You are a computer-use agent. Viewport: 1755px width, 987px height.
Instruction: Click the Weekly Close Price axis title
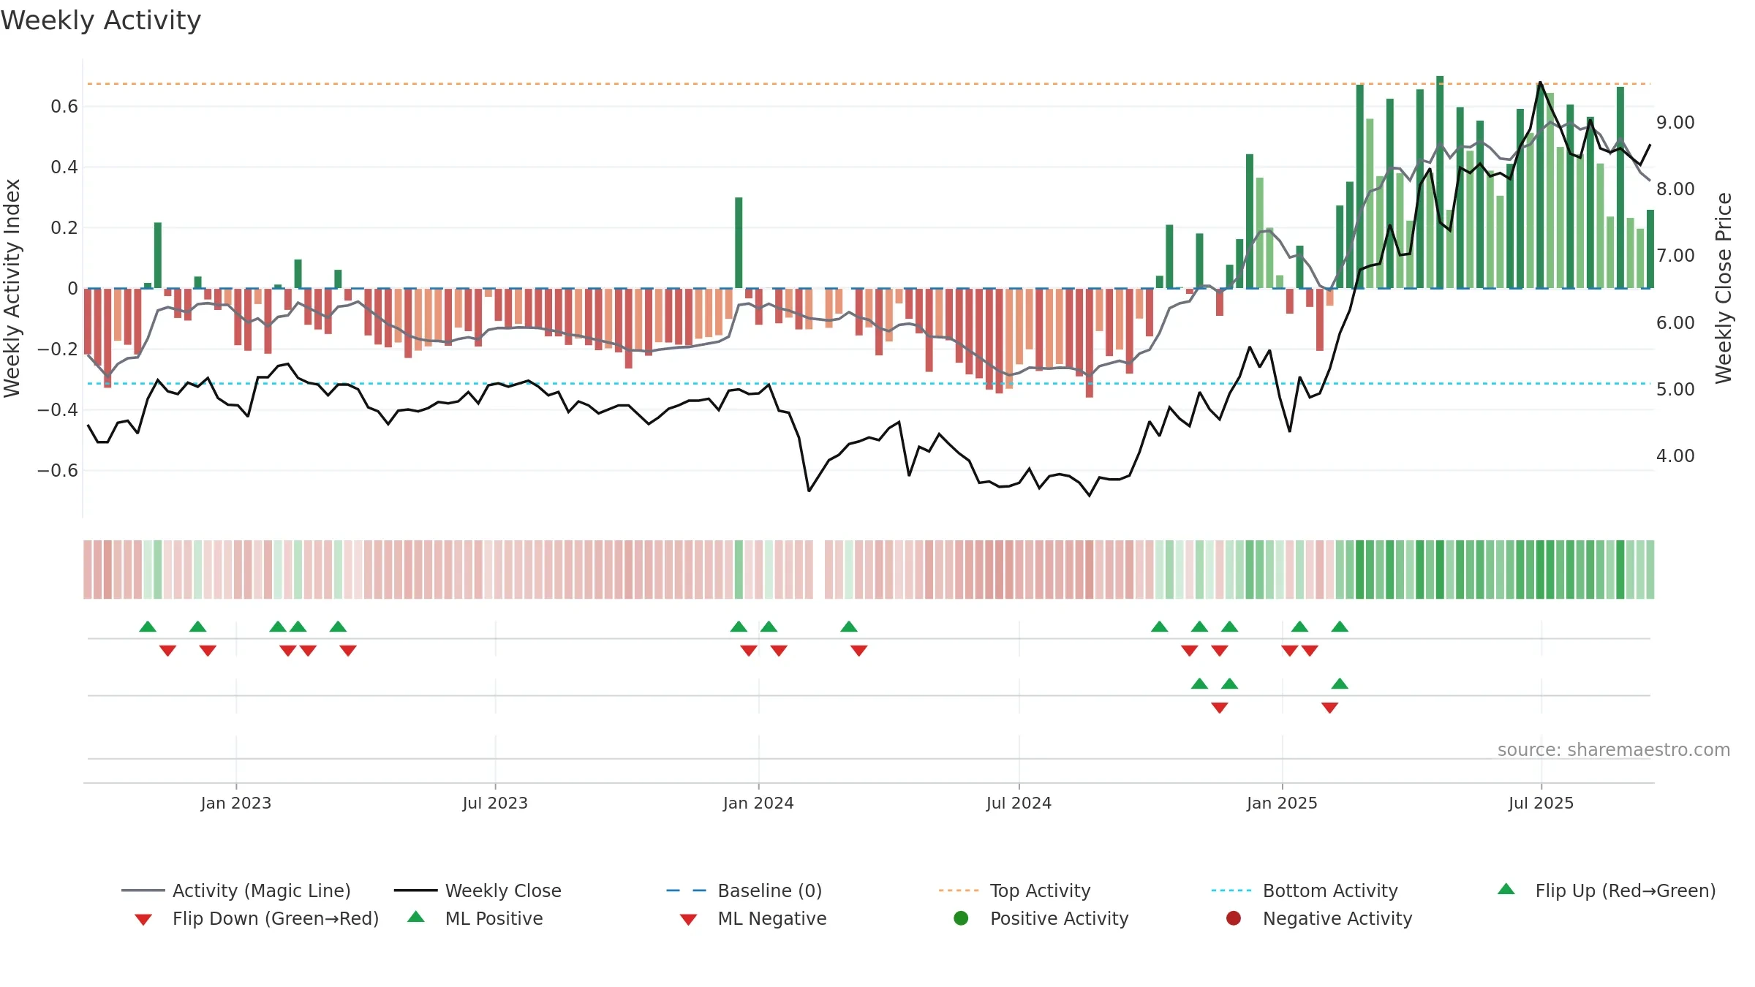click(1724, 288)
